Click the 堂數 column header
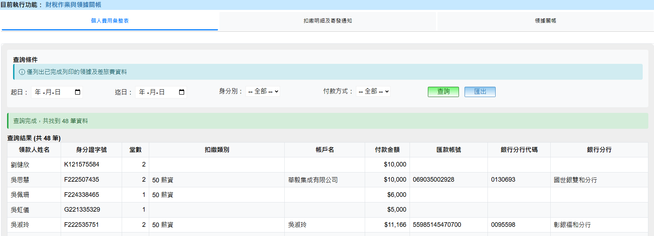 135,150
